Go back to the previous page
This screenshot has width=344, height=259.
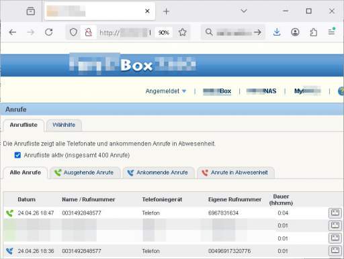pos(13,32)
